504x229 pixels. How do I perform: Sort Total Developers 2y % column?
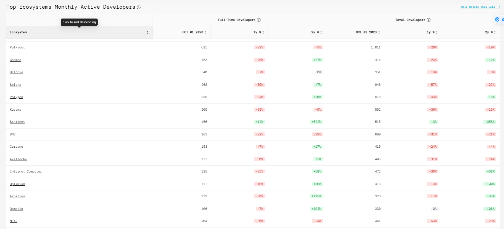pyautogui.click(x=495, y=32)
